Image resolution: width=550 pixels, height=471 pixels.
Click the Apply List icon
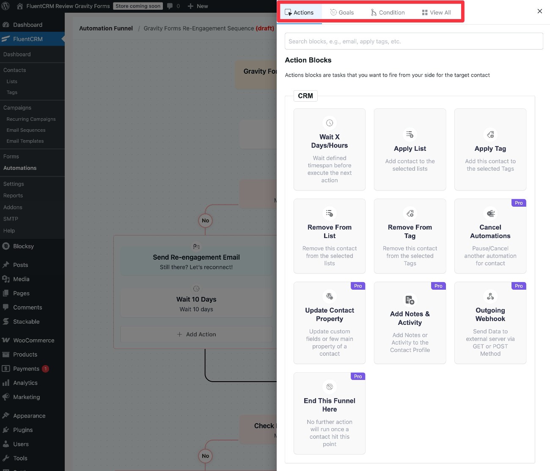pos(410,135)
